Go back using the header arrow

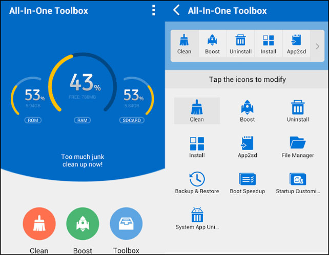(176, 11)
